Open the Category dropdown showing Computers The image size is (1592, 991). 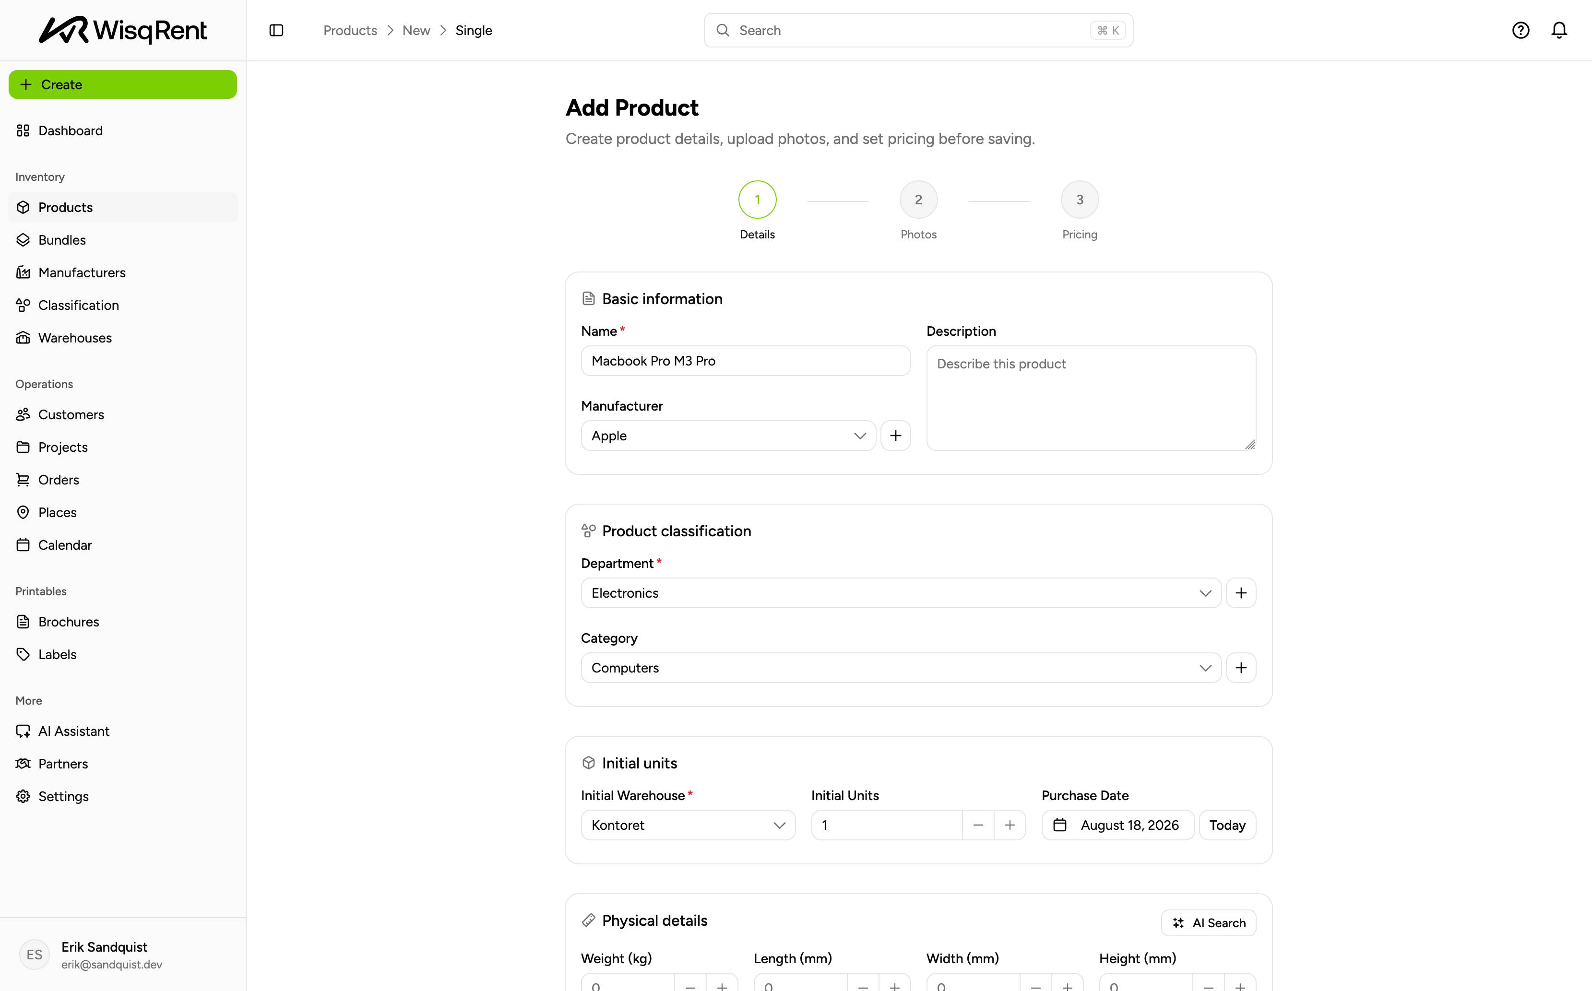point(901,668)
